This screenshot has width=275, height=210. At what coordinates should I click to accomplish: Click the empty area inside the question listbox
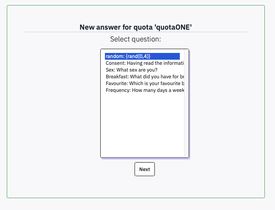[x=142, y=127]
